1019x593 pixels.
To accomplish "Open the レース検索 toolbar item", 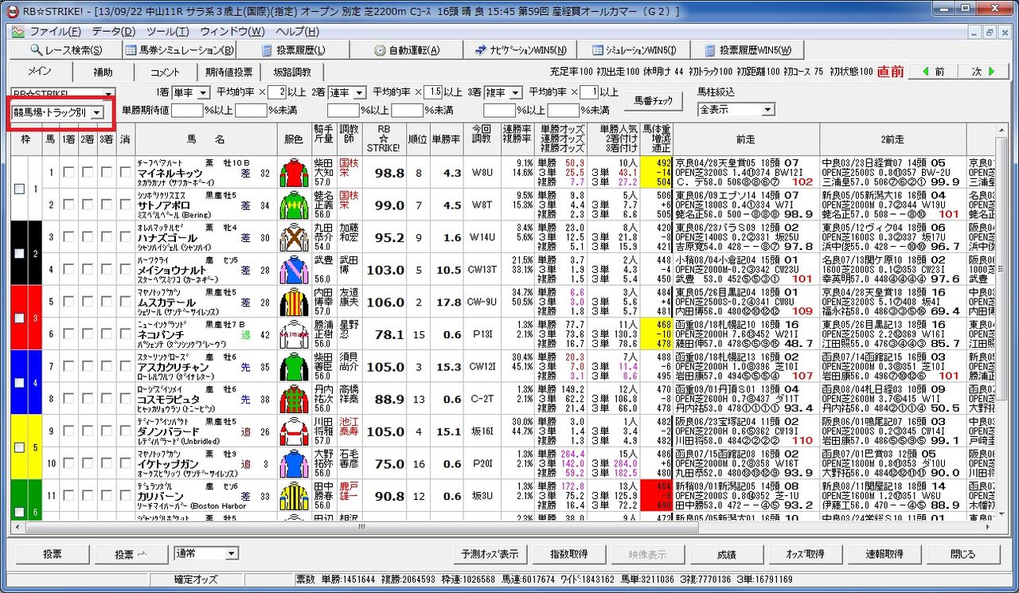I will coord(64,50).
